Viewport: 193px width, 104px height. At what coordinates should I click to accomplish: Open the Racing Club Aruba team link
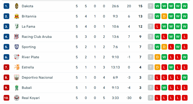click(x=37, y=37)
